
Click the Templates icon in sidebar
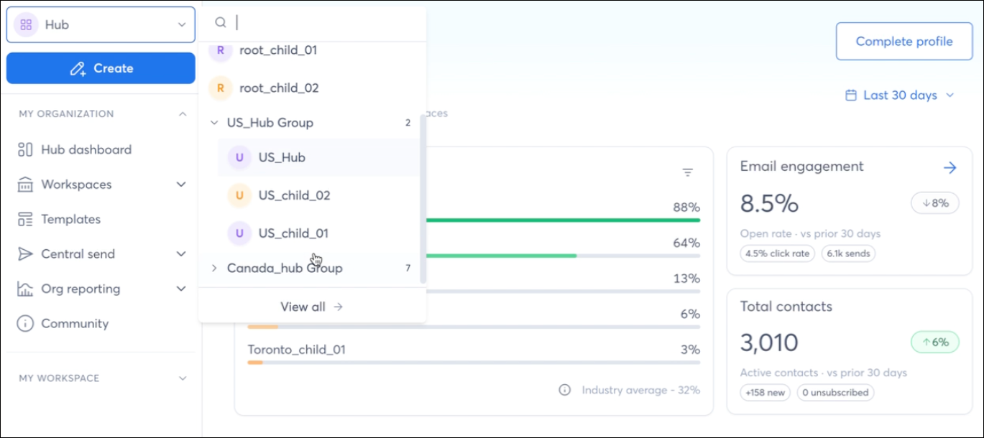(25, 219)
